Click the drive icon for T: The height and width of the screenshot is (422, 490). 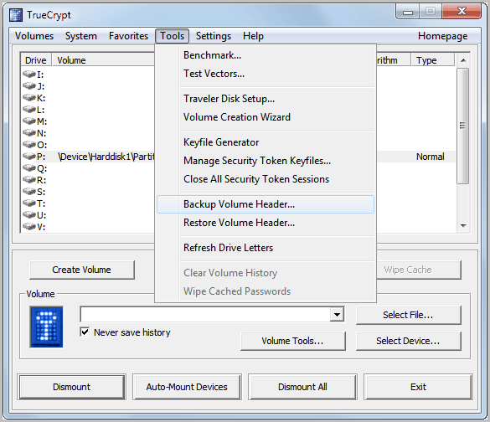click(29, 203)
